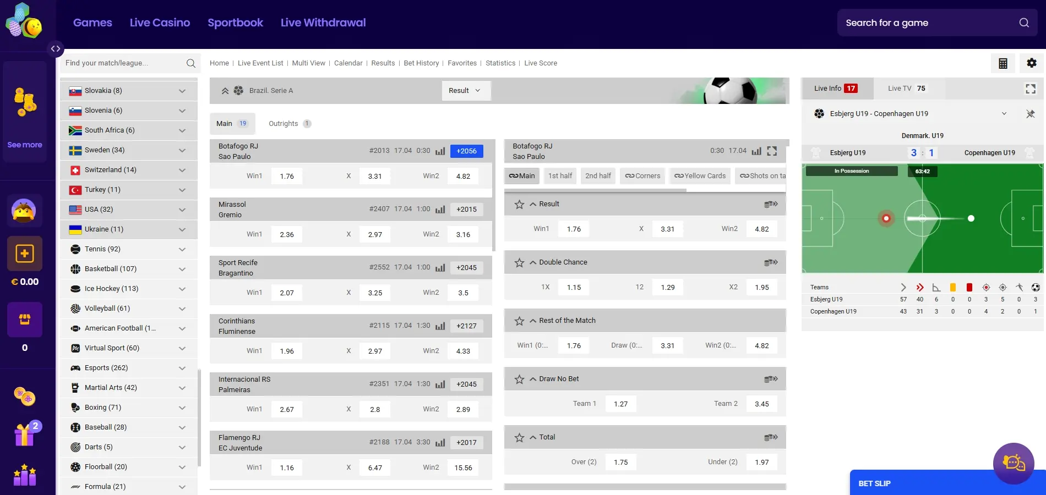
Task: Click the magnifier in Find your match search
Action: click(190, 63)
